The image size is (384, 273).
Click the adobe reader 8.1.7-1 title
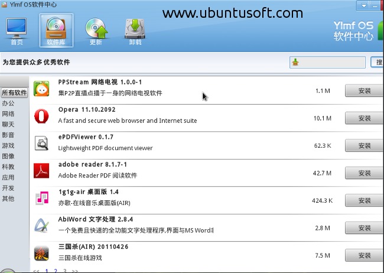[93, 164]
